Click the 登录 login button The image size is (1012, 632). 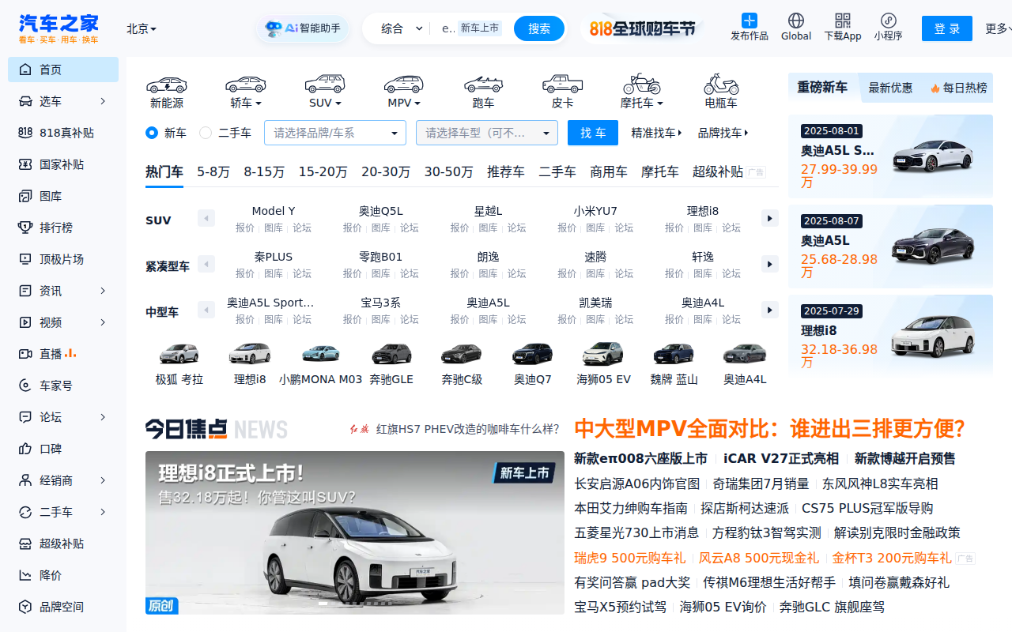(947, 28)
